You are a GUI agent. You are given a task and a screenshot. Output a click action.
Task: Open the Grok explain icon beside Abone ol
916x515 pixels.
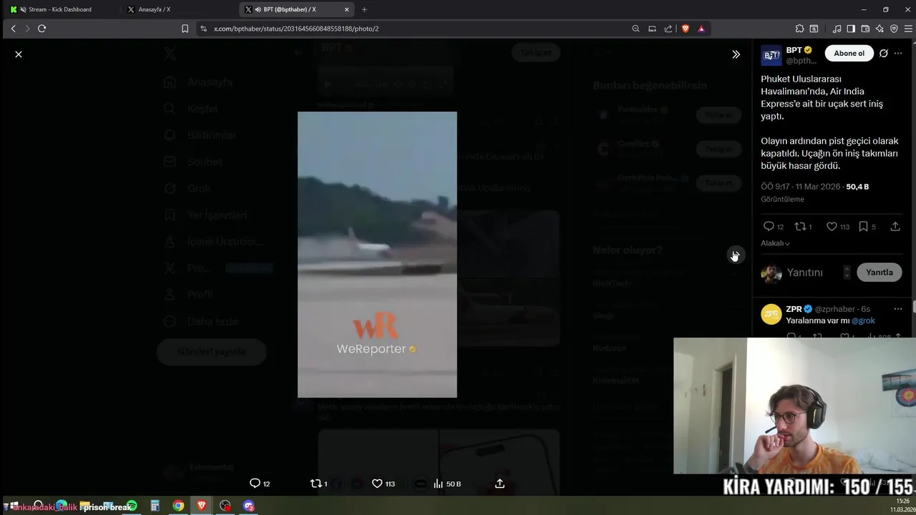coord(884,53)
